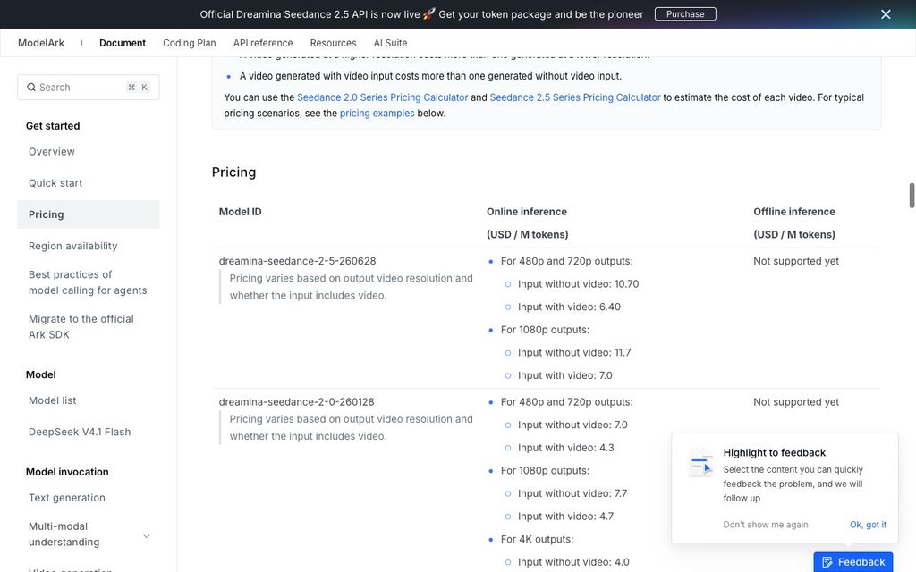This screenshot has height=572, width=916.
Task: Open the API reference tab
Action: click(x=263, y=43)
